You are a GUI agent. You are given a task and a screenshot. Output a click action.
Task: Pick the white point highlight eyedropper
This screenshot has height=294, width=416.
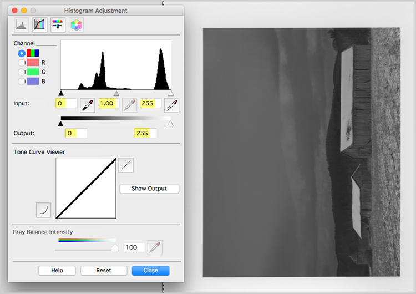[x=171, y=104]
